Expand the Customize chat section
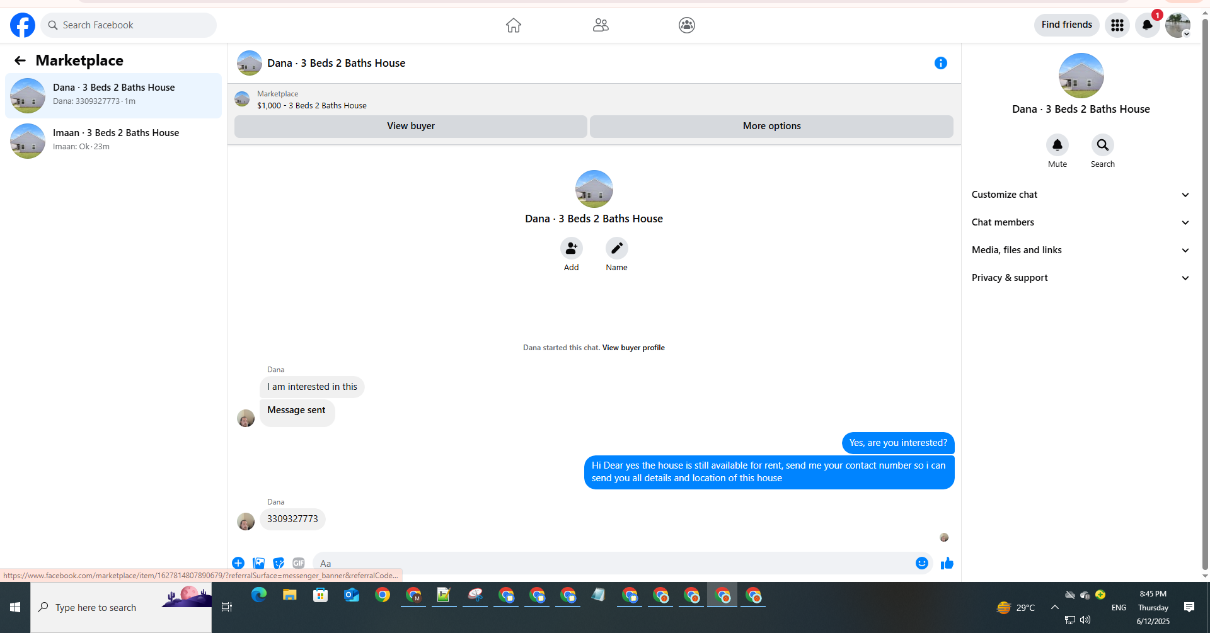Image resolution: width=1210 pixels, height=633 pixels. [1081, 195]
